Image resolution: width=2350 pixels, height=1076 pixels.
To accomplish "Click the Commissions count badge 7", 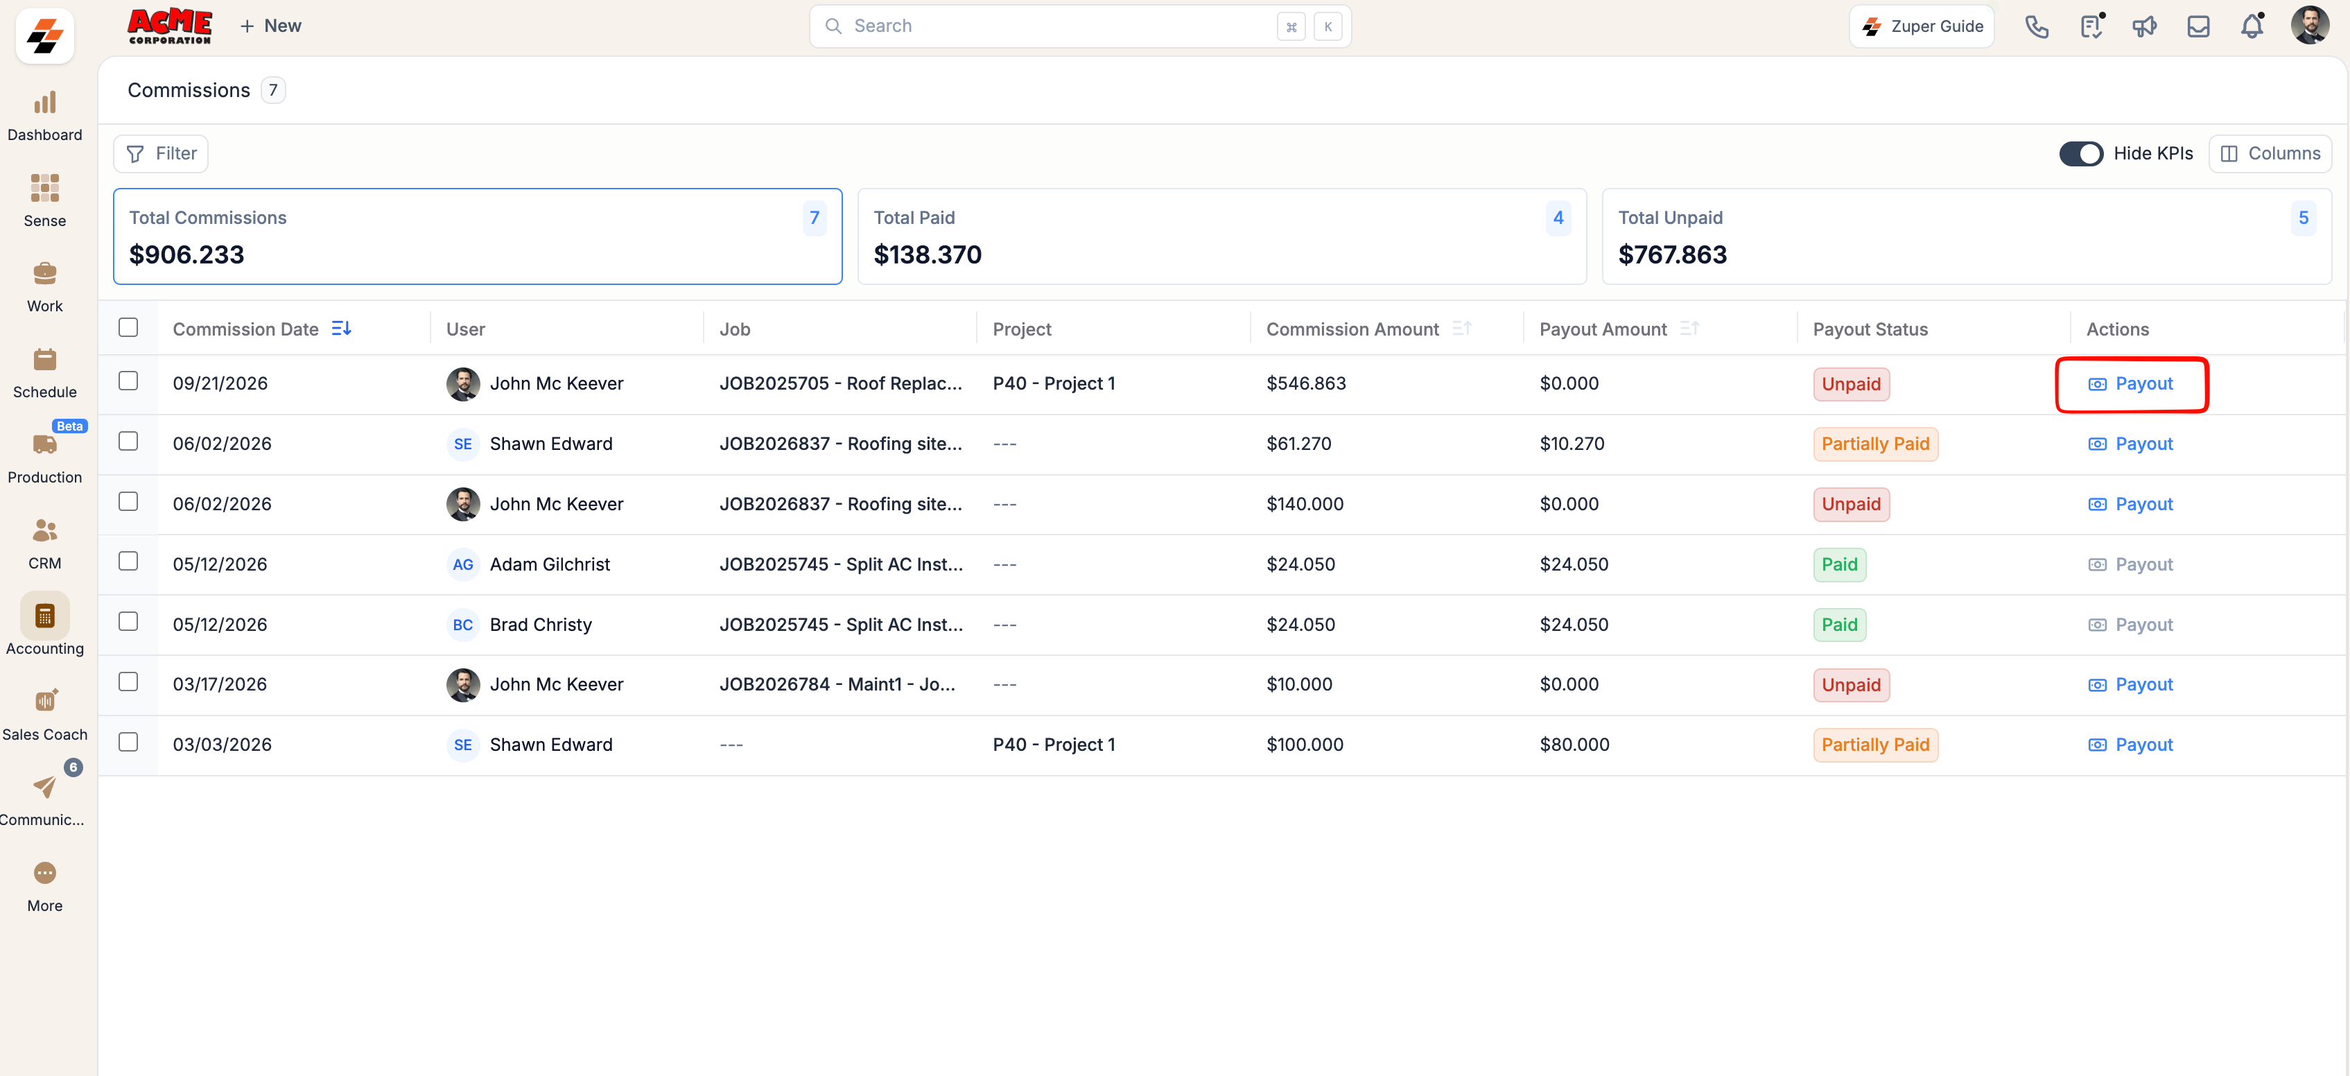I will coord(272,90).
